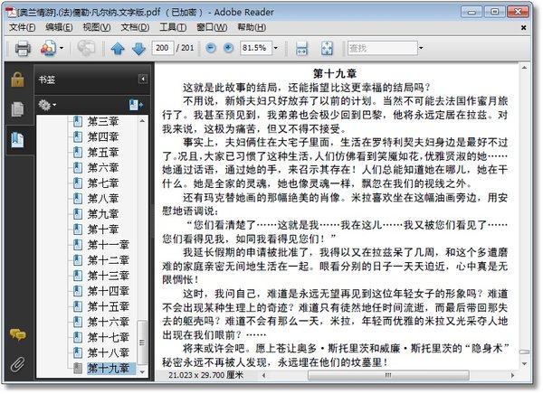The width and height of the screenshot is (543, 394).
Task: Click bookmarks list scroll down arrow
Action: click(142, 372)
